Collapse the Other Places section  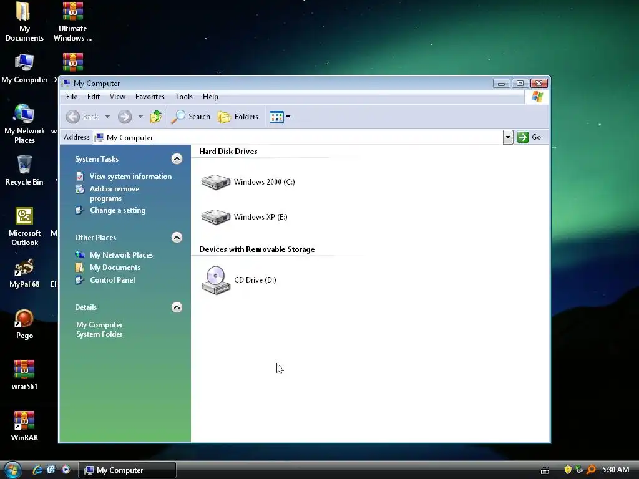177,238
